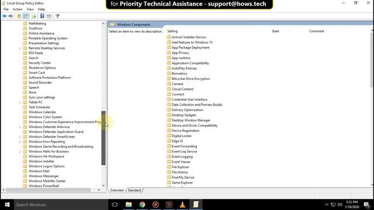The width and height of the screenshot is (374, 210).
Task: Open Google Chrome from the taskbar
Action: coord(142,205)
